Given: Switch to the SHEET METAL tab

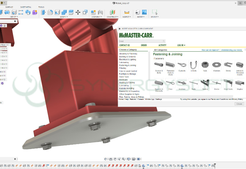Looking at the screenshot, I should click(x=26, y=7).
